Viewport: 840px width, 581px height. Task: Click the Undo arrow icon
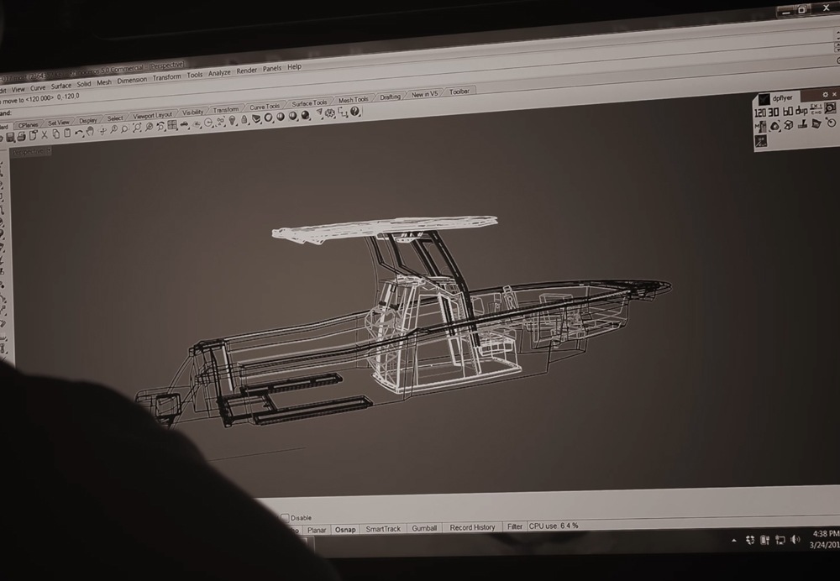[79, 133]
